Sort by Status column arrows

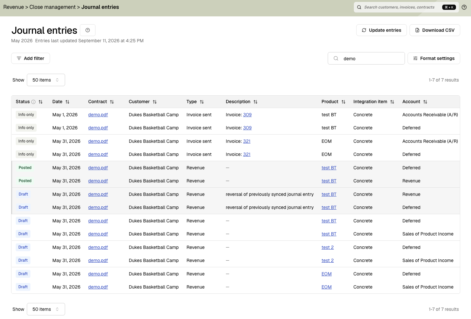point(41,102)
